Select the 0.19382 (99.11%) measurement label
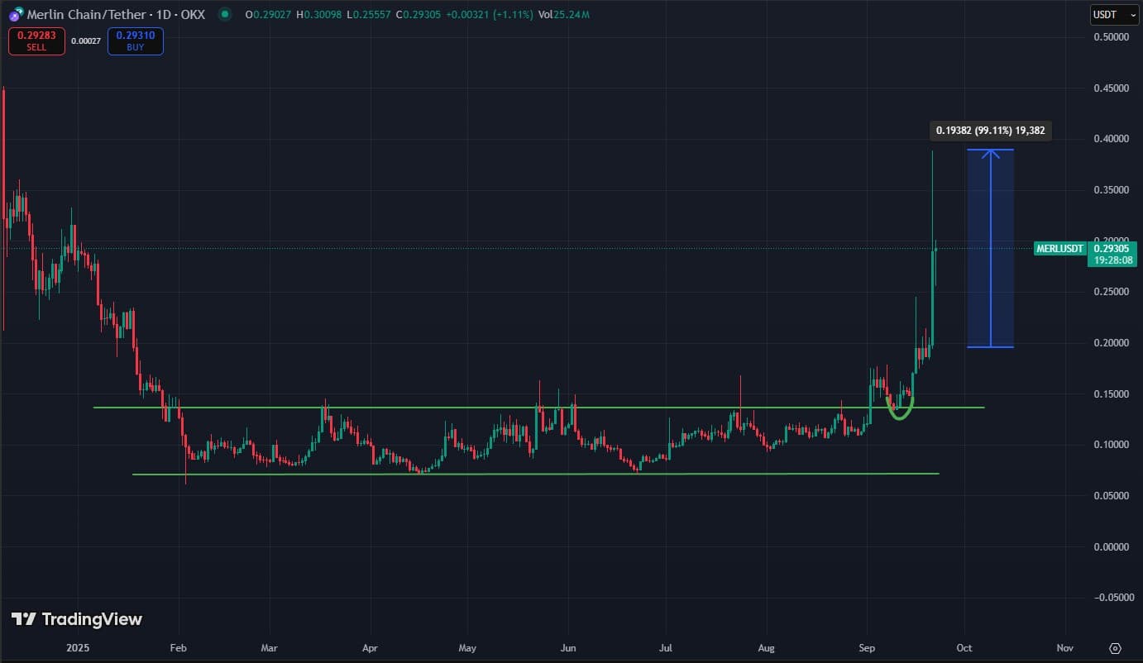The width and height of the screenshot is (1143, 663). coord(989,130)
